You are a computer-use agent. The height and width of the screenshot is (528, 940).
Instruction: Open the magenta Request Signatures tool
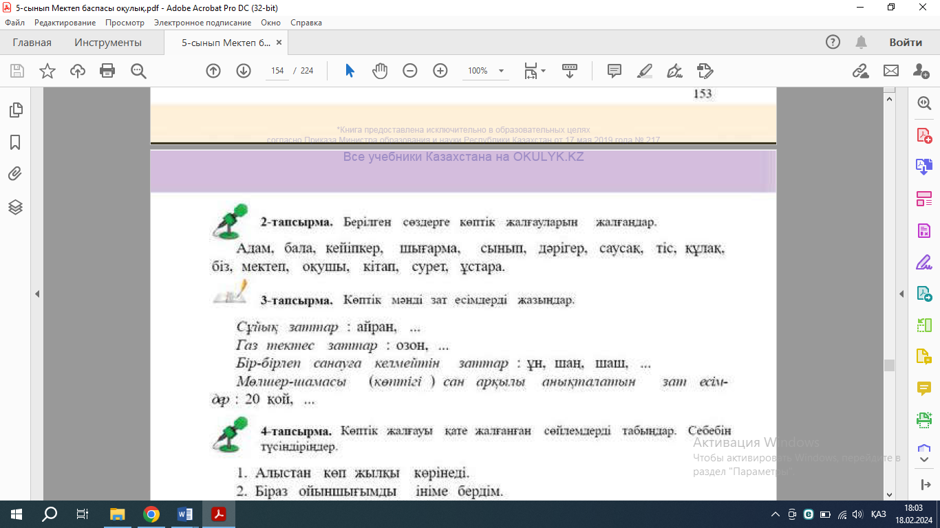924,230
